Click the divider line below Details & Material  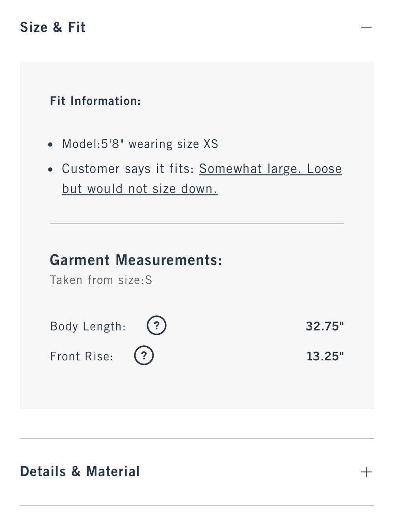[x=197, y=505]
